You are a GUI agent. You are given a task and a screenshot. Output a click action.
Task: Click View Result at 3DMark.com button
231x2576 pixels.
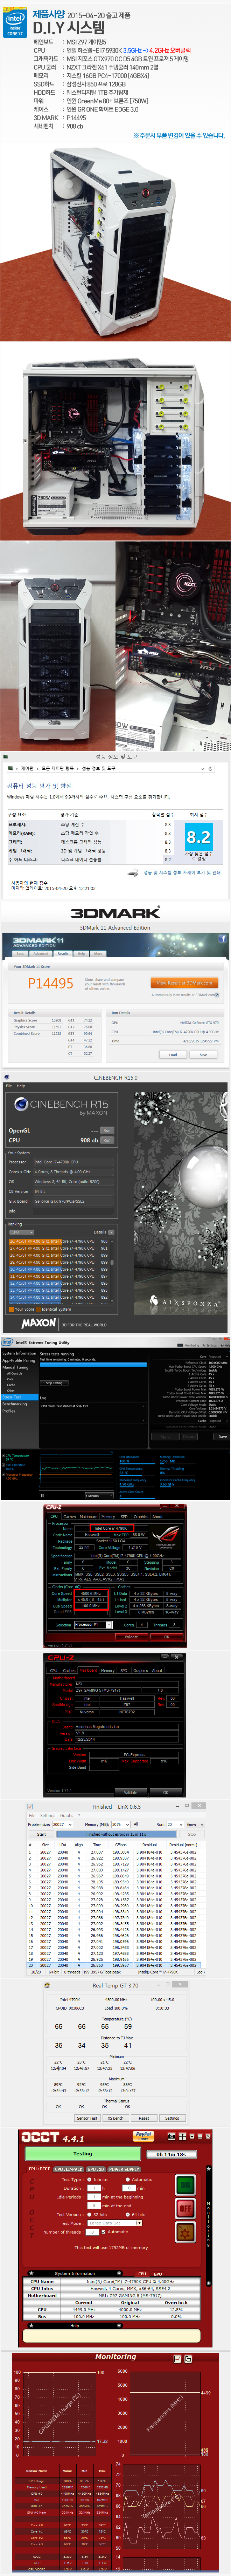point(184,983)
